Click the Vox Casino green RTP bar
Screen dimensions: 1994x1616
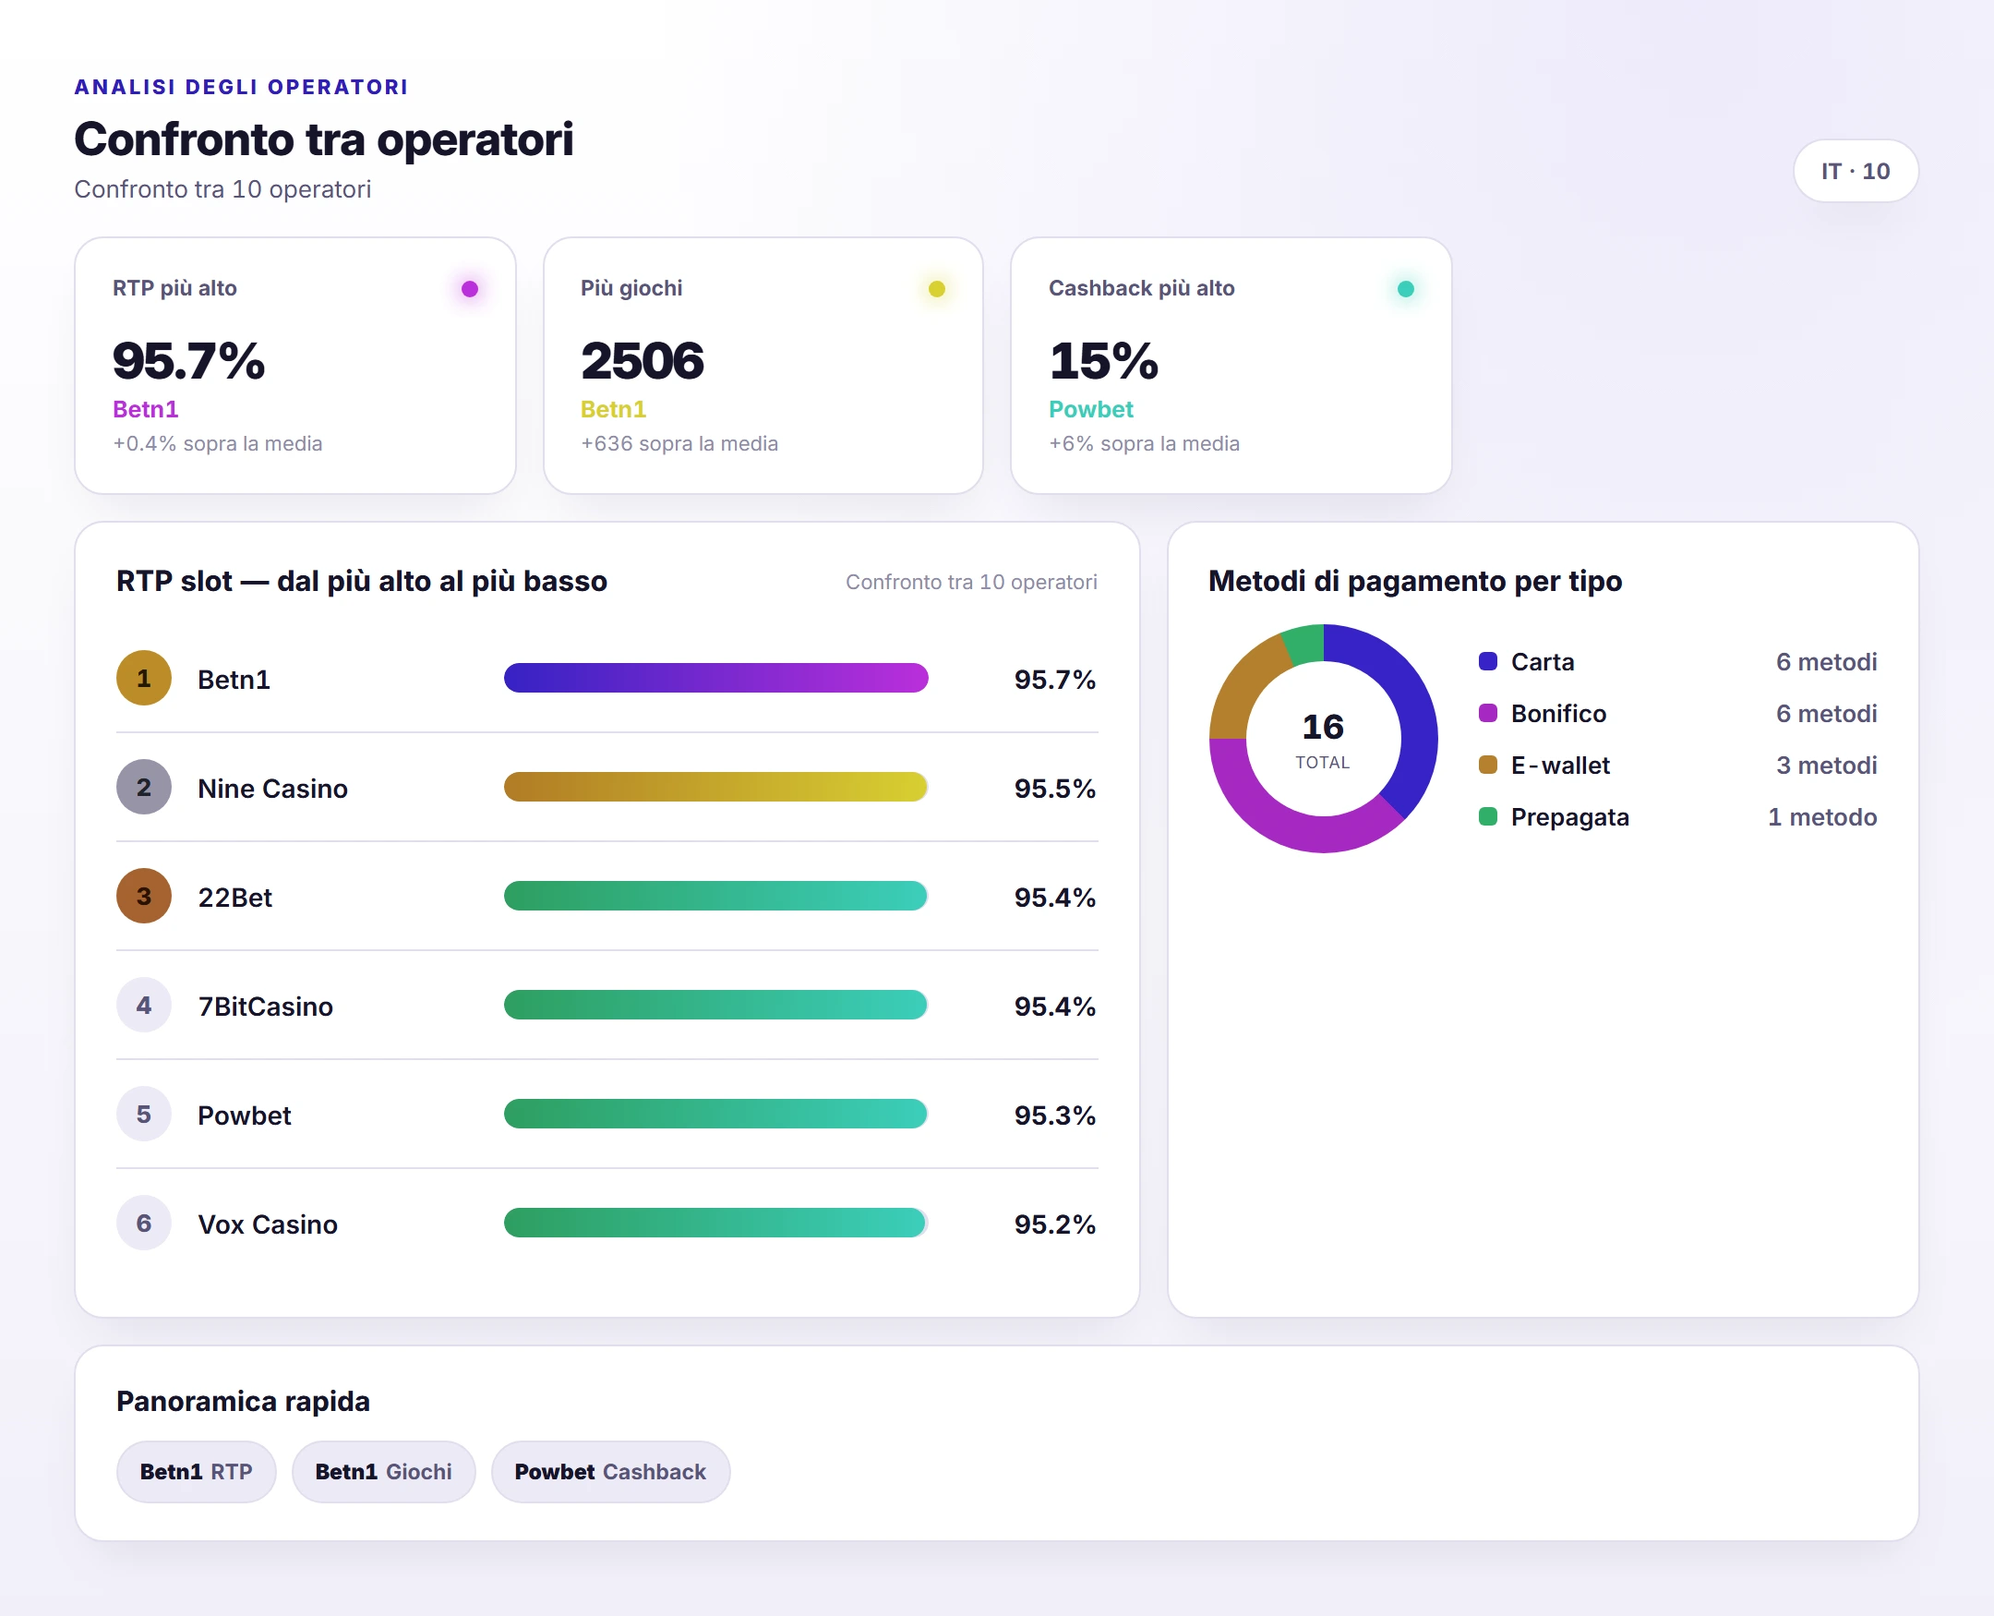click(x=715, y=1223)
